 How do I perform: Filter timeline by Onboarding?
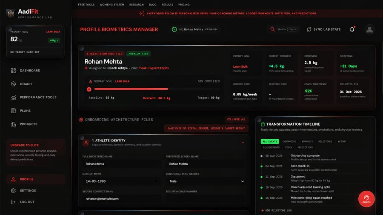coord(289,141)
